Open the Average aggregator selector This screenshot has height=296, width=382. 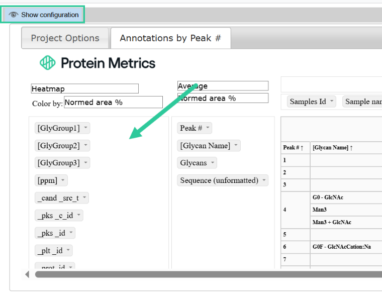(223, 86)
